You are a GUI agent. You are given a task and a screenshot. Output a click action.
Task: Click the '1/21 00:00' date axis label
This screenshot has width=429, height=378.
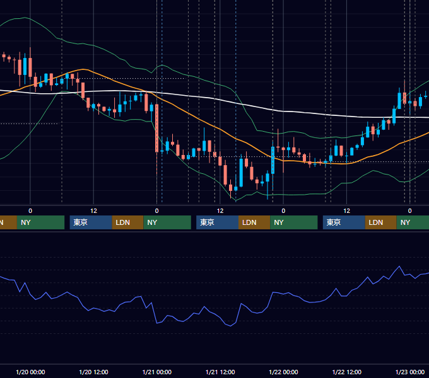tap(156, 372)
